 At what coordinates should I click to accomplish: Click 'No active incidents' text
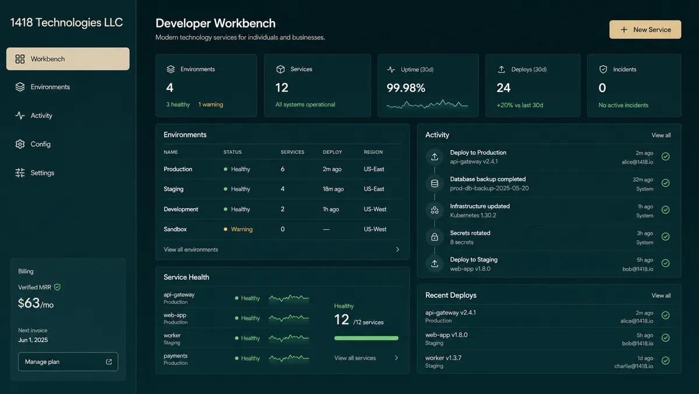(x=623, y=105)
